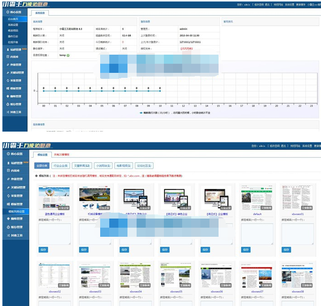Open 后台首页 in dashboard sidebar submenu
The image size is (321, 306).
[15, 19]
